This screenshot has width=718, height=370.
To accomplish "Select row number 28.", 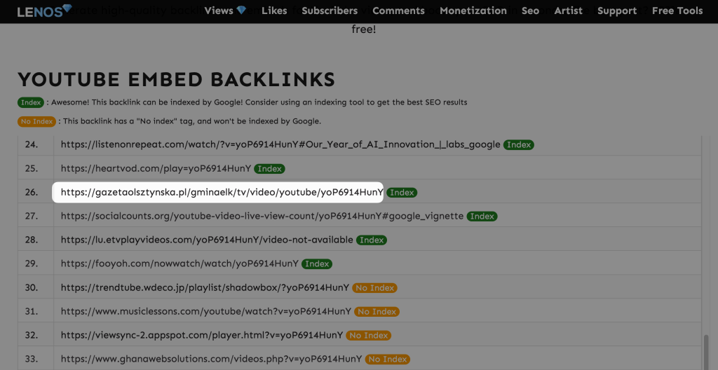I will (31, 240).
